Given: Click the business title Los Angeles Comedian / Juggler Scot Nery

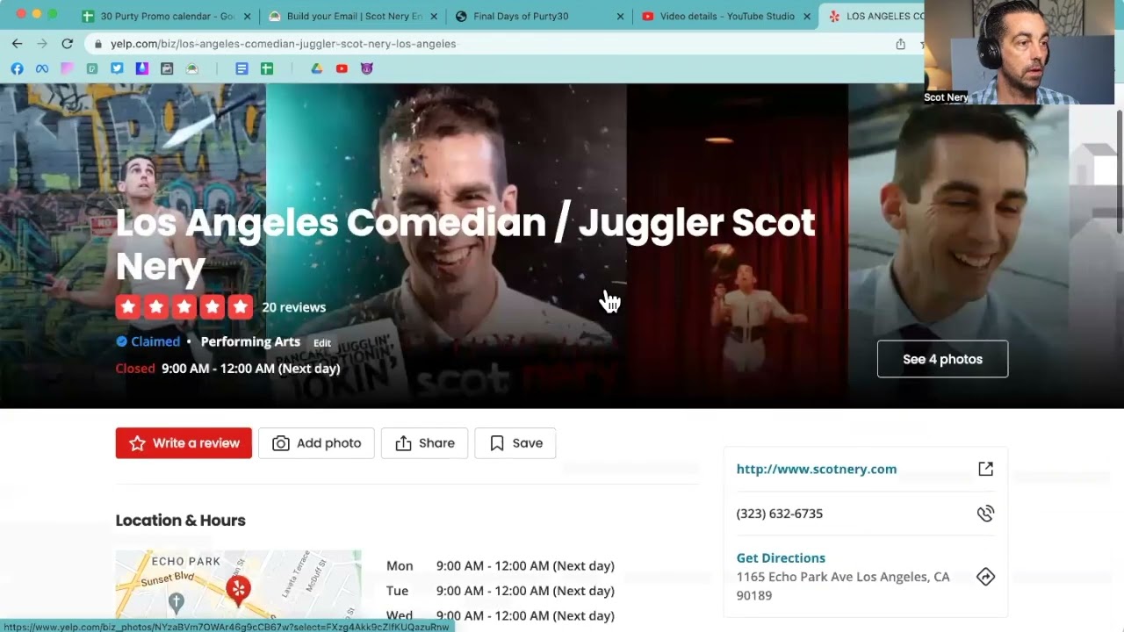Looking at the screenshot, I should tap(465, 244).
